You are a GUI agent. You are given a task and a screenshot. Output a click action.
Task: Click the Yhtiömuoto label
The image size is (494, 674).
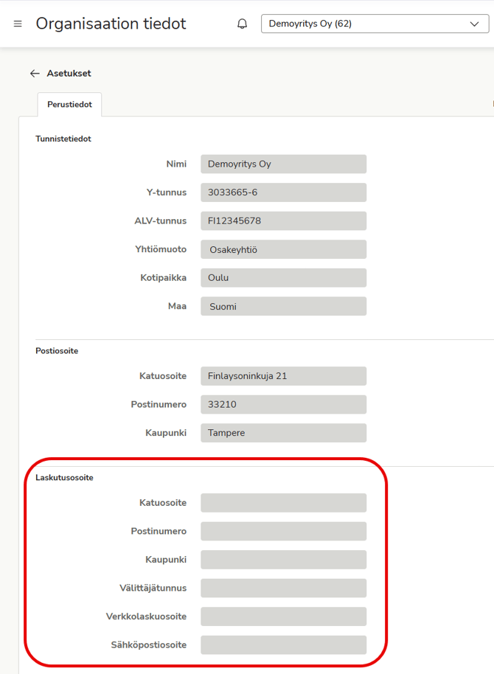[161, 249]
